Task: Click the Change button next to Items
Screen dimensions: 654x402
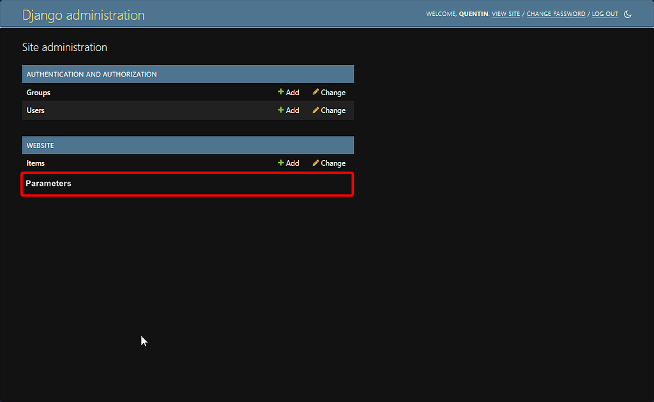Action: 333,163
